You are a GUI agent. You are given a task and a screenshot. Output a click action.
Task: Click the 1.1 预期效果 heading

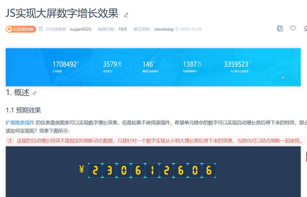pos(23,110)
